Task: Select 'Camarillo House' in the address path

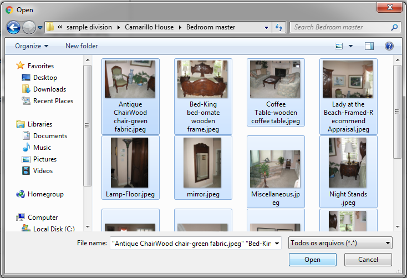Action: click(149, 27)
